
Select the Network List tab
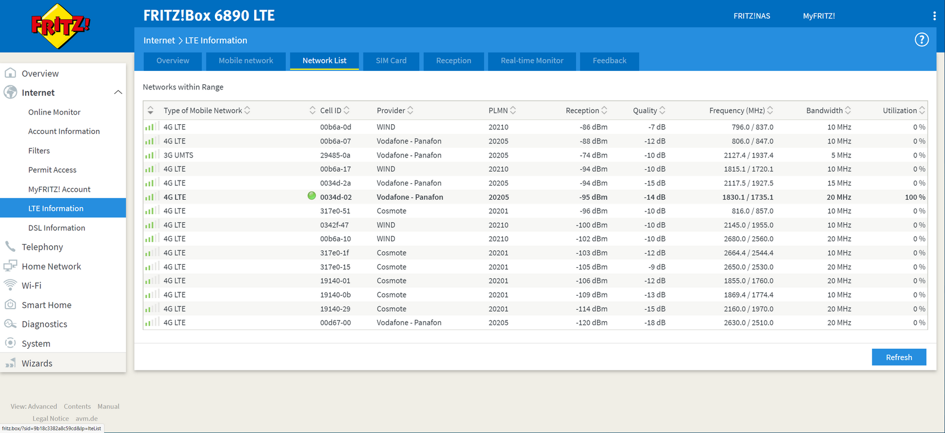tap(325, 61)
